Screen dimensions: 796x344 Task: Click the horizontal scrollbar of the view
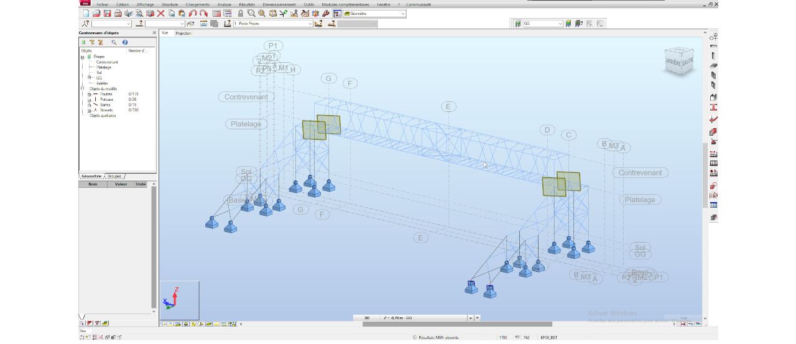tap(457, 323)
